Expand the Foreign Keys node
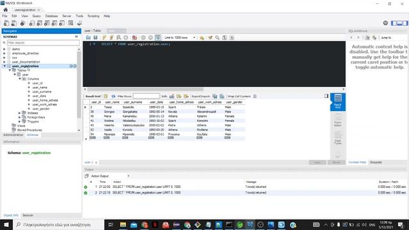The height and width of the screenshot is (230, 409). click(x=20, y=118)
